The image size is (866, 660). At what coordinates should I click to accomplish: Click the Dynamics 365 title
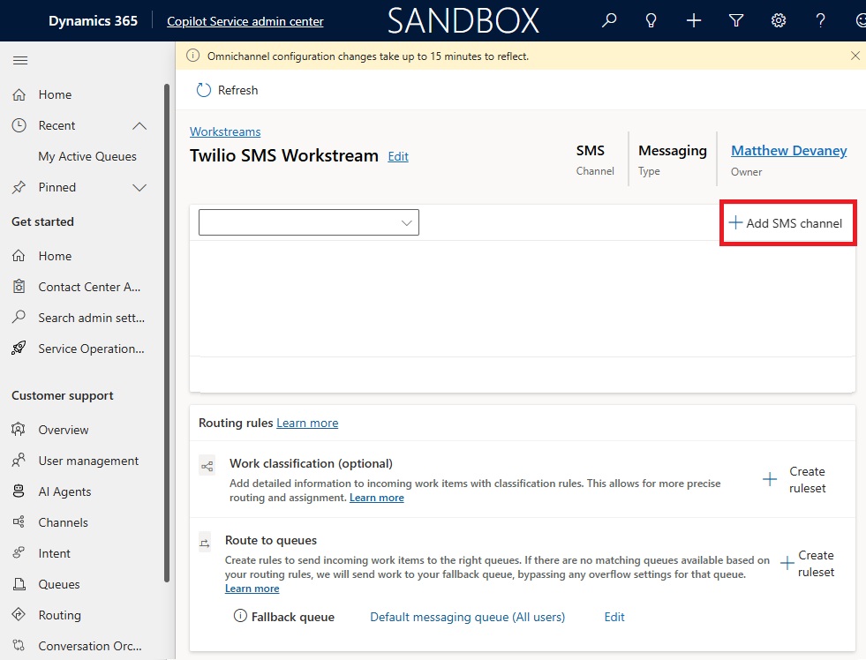93,21
